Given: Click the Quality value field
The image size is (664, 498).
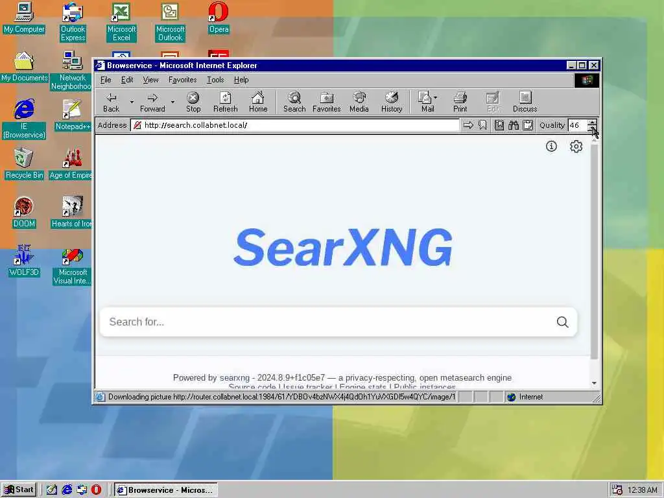Looking at the screenshot, I should (x=578, y=125).
